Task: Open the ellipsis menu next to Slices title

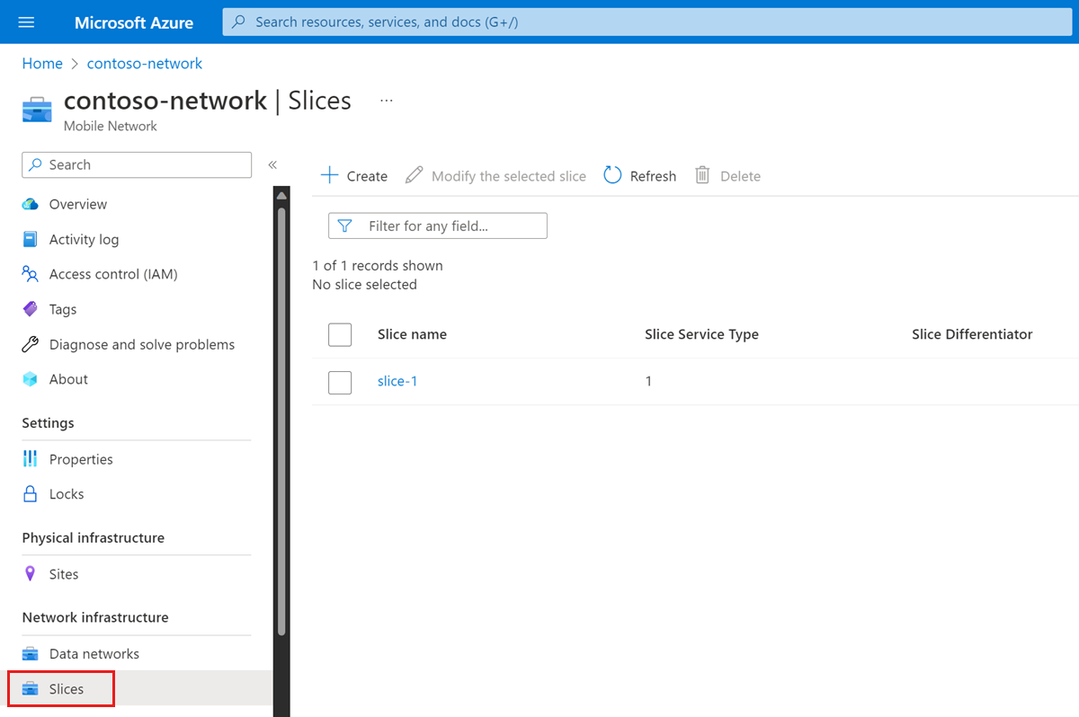Action: (387, 100)
